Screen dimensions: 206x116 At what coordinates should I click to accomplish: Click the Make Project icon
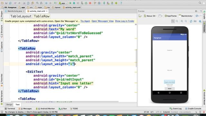click(55, 3)
